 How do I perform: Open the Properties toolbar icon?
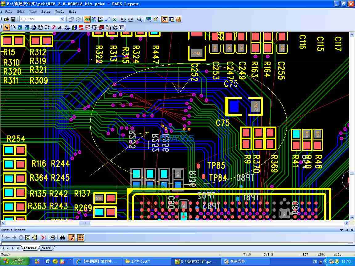71,19
